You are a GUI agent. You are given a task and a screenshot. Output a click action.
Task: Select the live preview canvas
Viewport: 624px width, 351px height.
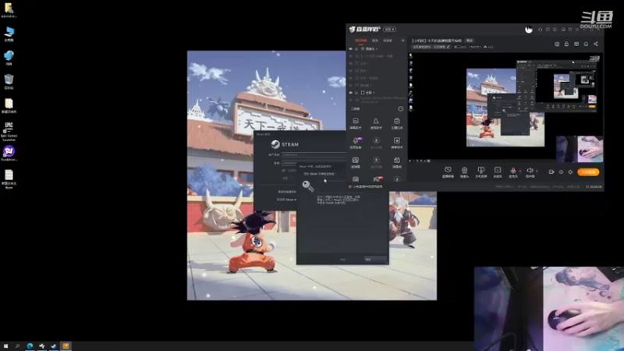click(505, 108)
